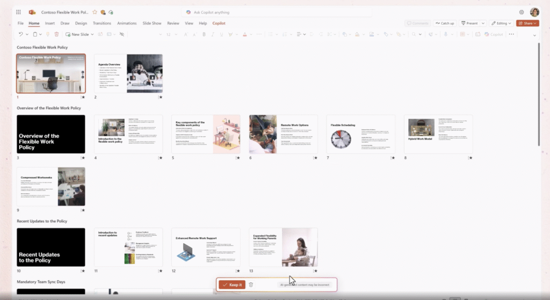This screenshot has width=550, height=300.
Task: Click decrease font size icon
Action: [x=194, y=34]
